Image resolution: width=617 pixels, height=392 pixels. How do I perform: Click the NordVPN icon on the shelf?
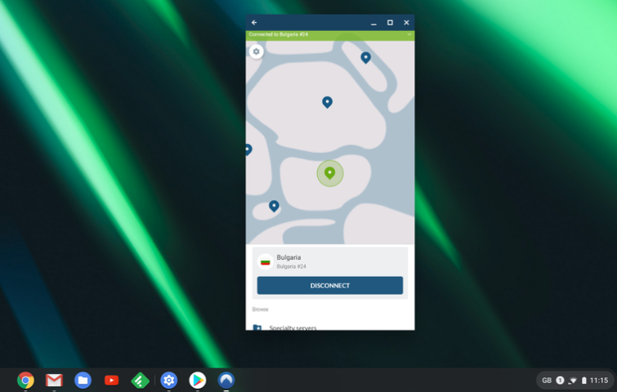point(226,381)
